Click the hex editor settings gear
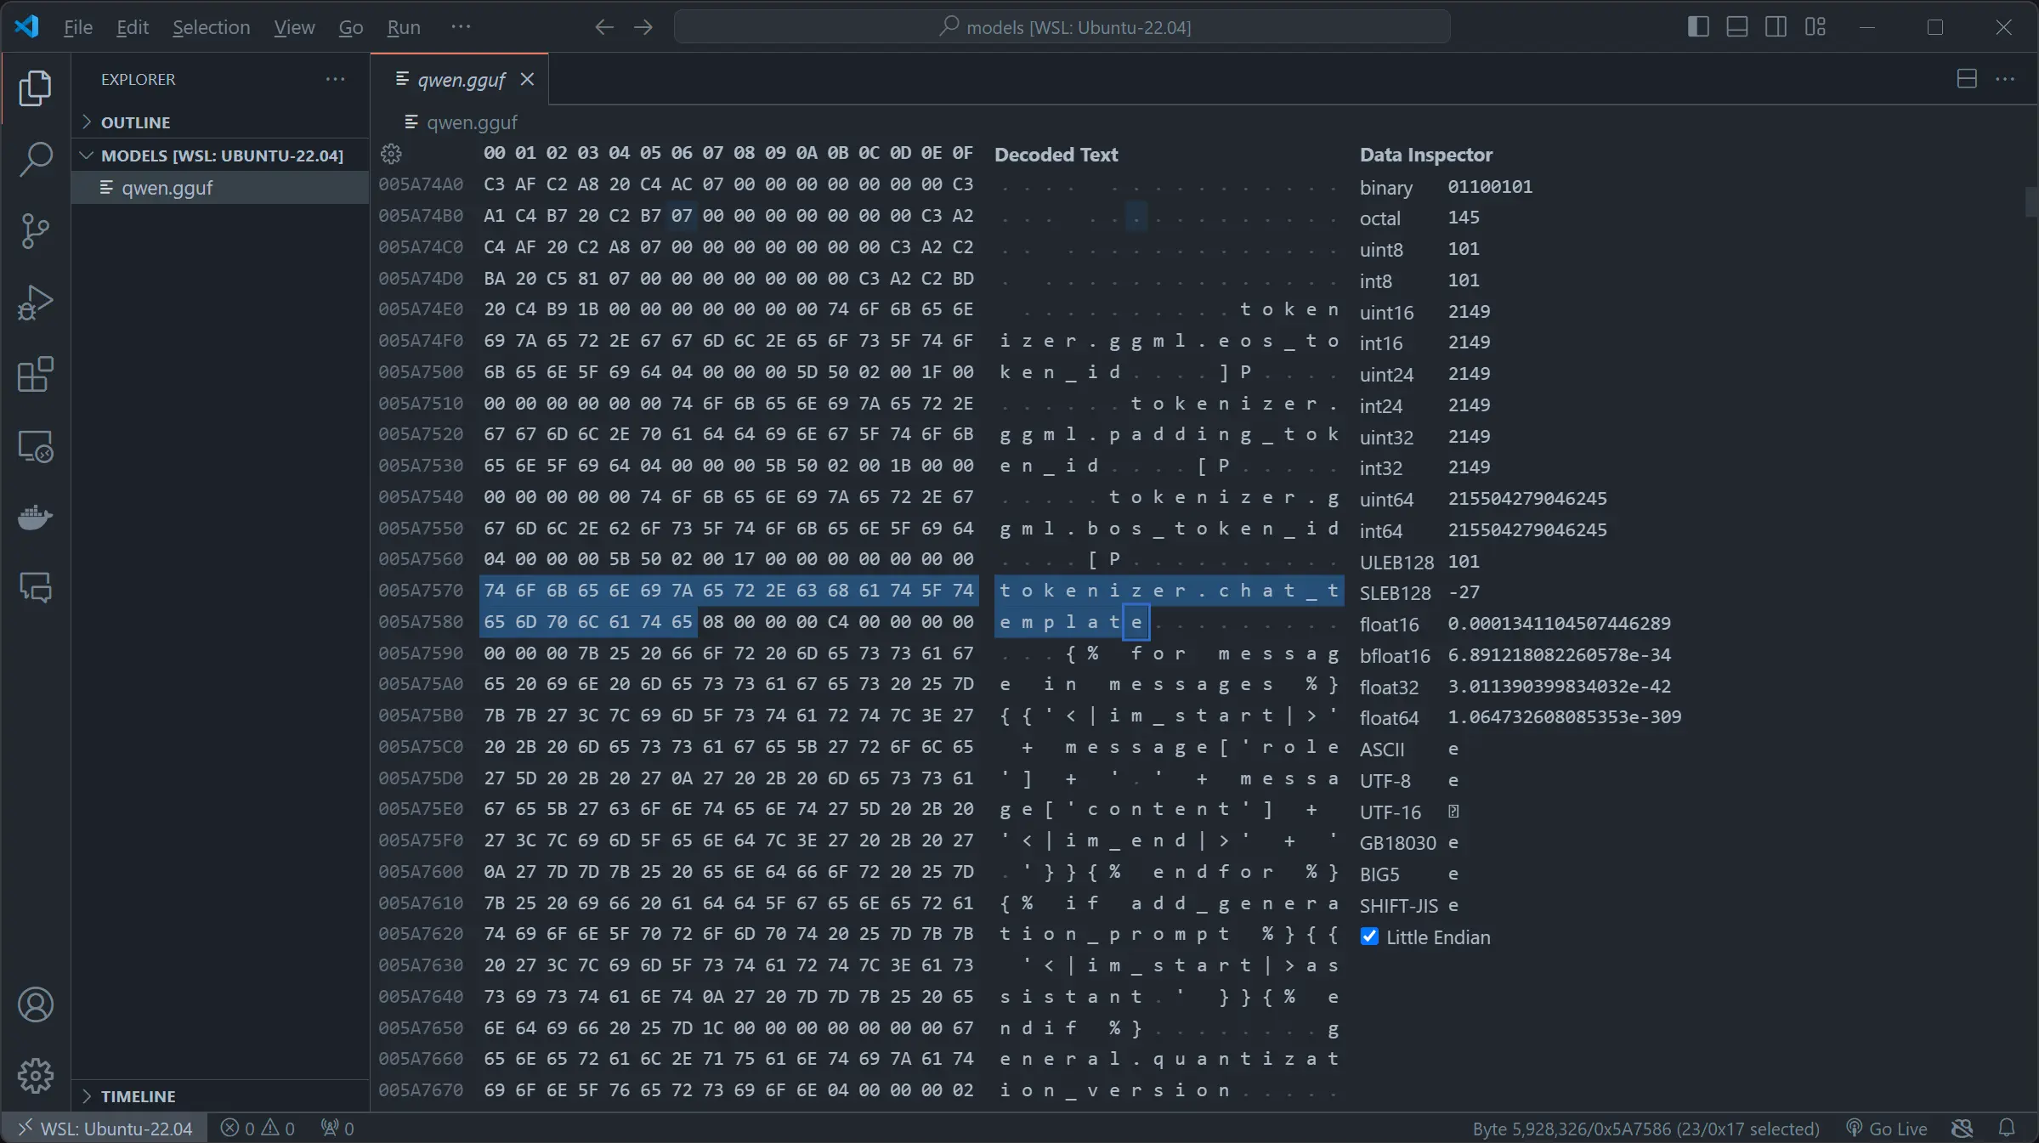The image size is (2039, 1143). (391, 154)
